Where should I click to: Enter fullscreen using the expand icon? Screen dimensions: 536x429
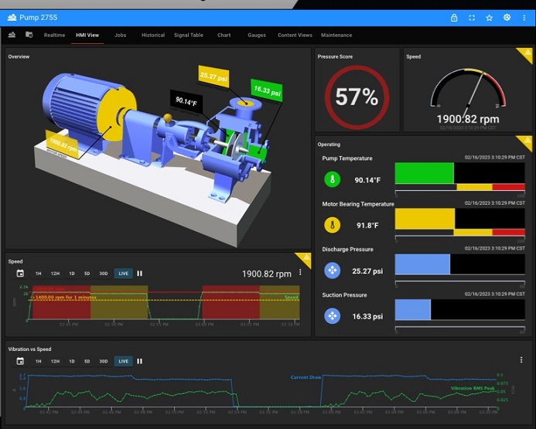472,17
